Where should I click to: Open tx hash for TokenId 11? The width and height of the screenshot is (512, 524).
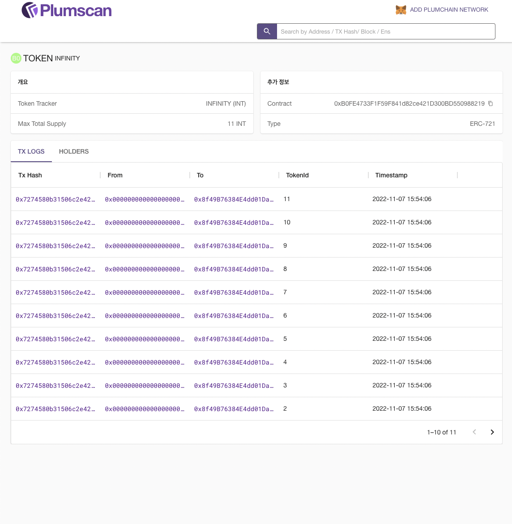point(55,199)
